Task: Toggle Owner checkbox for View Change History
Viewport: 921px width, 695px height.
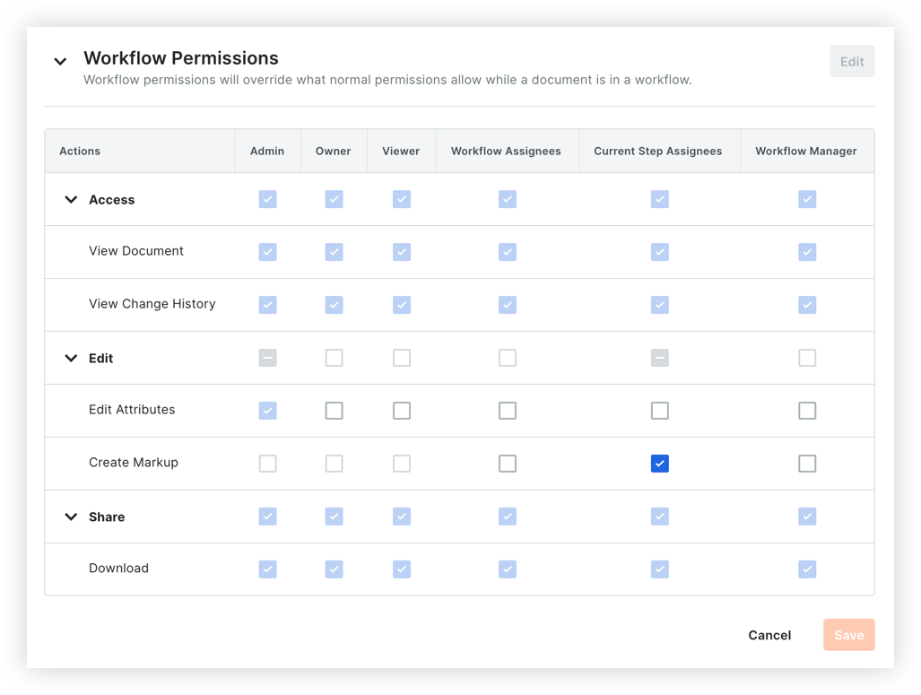Action: point(334,305)
